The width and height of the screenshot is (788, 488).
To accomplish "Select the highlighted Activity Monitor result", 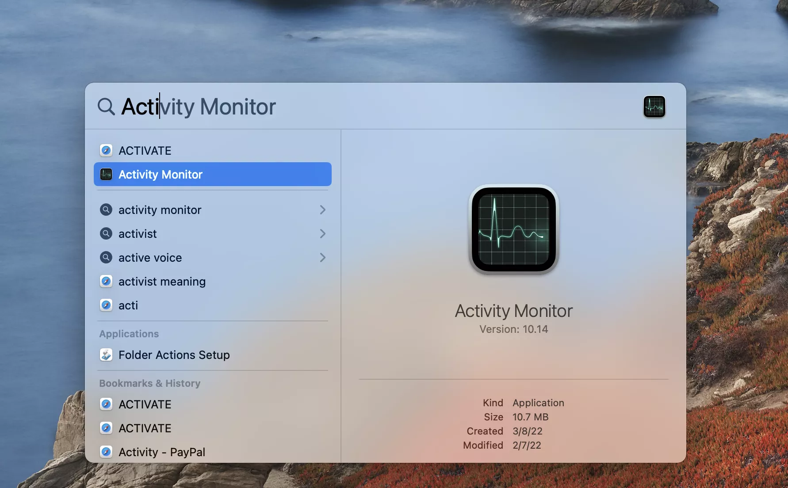I will [212, 175].
